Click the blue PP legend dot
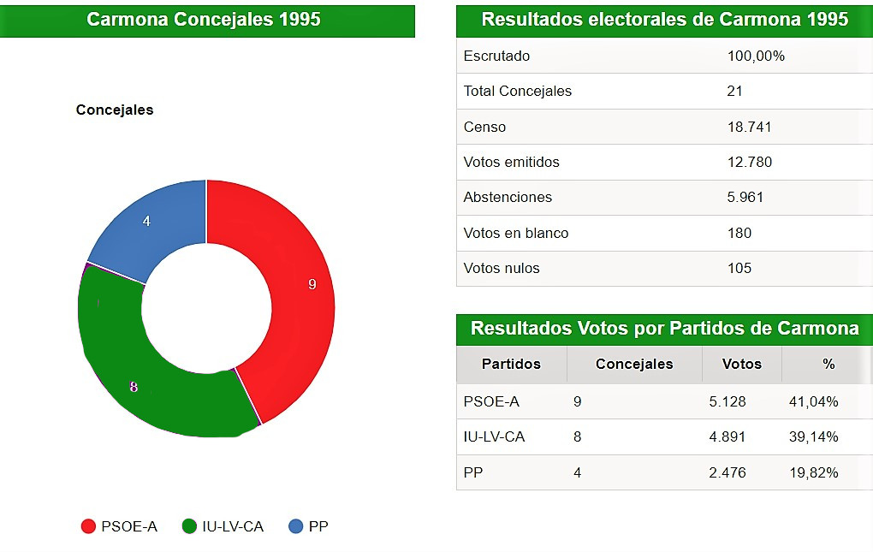This screenshot has height=552, width=873. [x=296, y=526]
